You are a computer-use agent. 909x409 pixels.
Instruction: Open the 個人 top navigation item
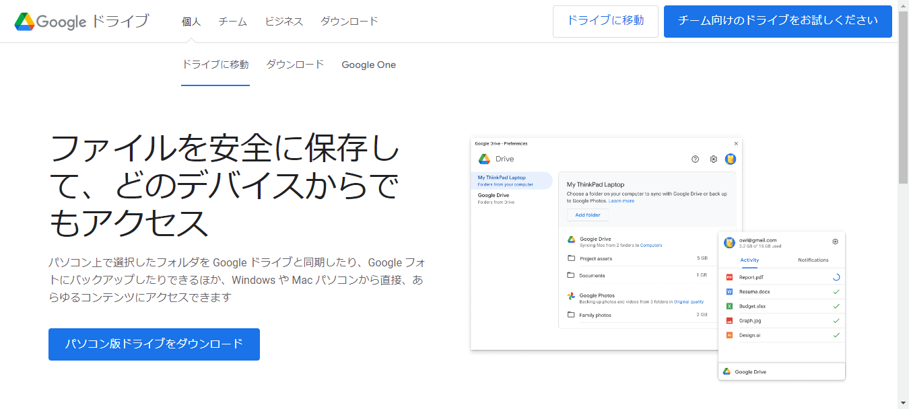pyautogui.click(x=191, y=22)
